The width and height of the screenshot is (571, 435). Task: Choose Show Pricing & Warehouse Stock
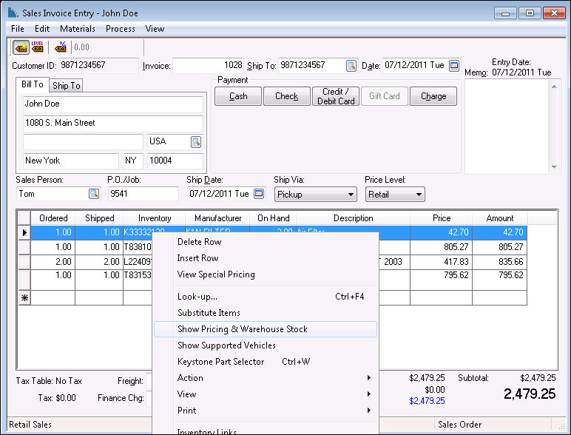pos(243,329)
